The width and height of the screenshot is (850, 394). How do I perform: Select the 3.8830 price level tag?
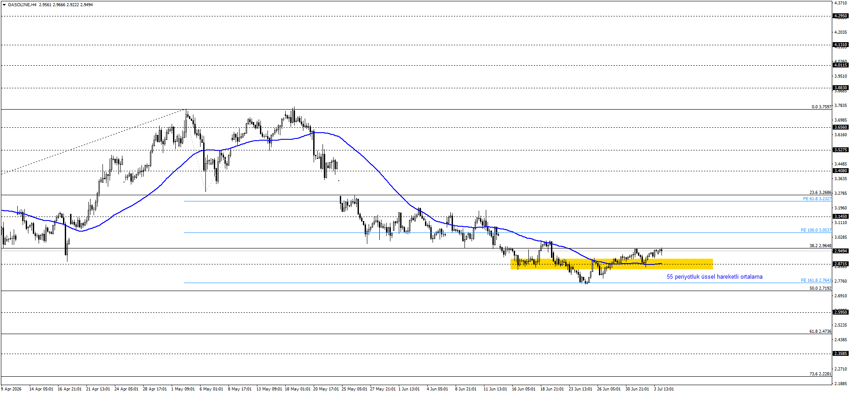841,88
